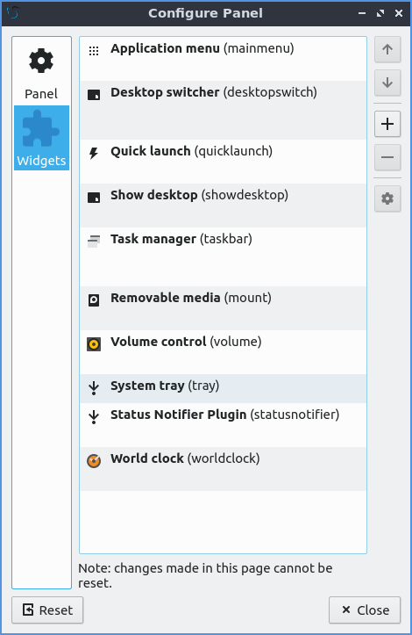The image size is (412, 635).
Task: Remove selected widget with minus button
Action: (387, 157)
